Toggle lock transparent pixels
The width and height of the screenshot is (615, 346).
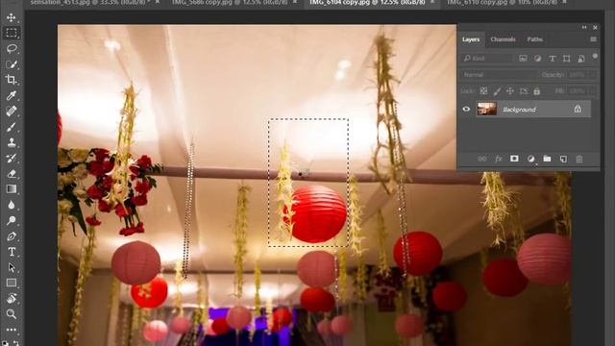[483, 91]
